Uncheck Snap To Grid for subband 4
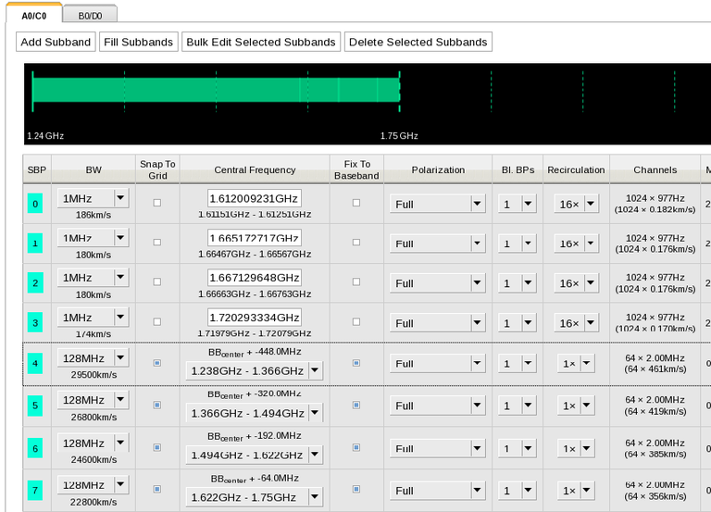This screenshot has width=711, height=512. [x=156, y=364]
